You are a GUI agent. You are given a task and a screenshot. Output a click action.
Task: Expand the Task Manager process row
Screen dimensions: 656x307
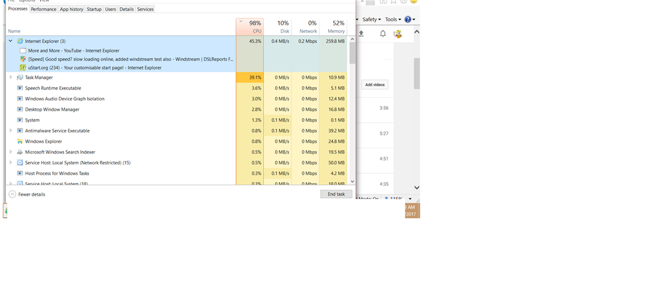[x=10, y=77]
